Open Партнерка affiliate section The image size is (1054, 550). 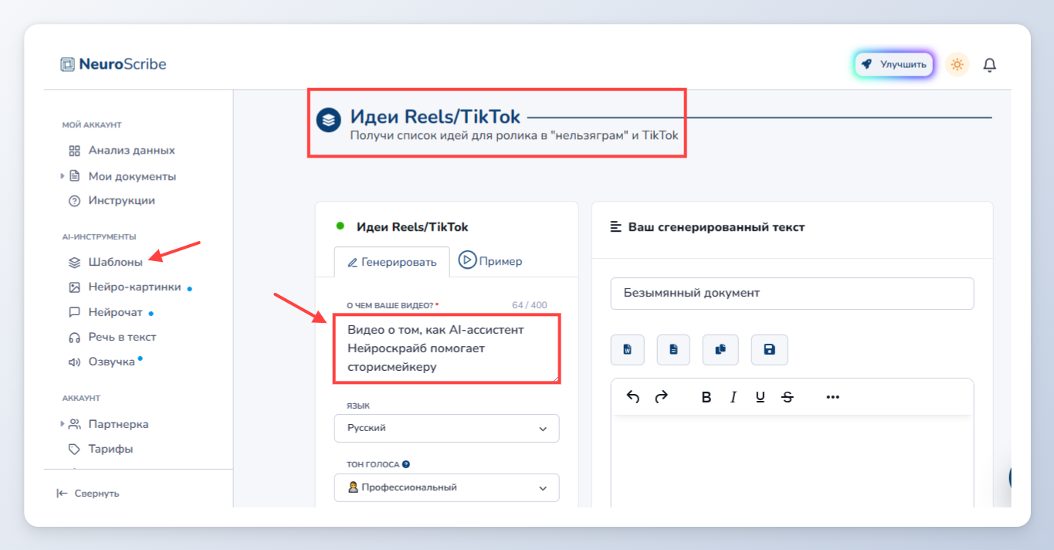[x=118, y=424]
